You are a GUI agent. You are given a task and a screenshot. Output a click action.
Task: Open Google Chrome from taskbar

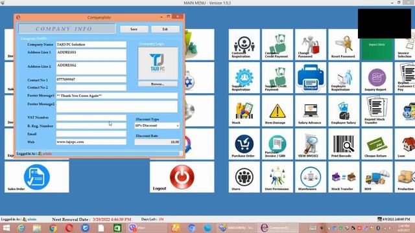pos(53,228)
